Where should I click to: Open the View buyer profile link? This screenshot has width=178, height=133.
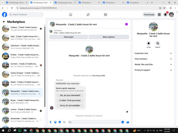tap(99, 76)
